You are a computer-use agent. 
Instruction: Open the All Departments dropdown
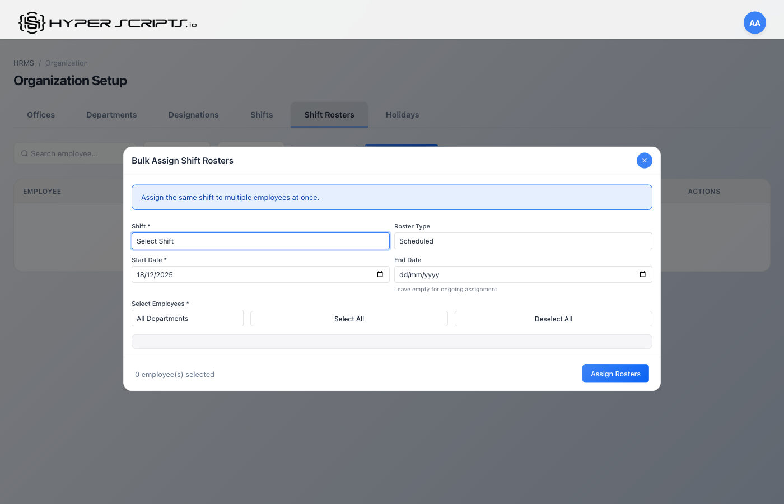tap(187, 318)
